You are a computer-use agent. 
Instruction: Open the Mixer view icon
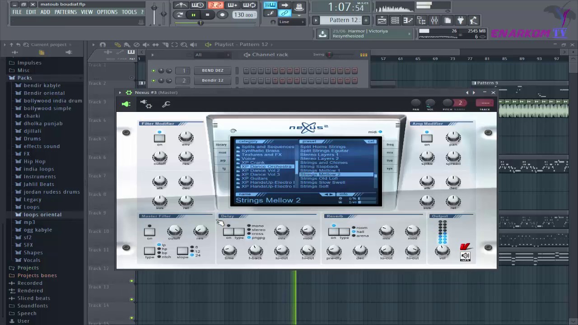coord(434,20)
